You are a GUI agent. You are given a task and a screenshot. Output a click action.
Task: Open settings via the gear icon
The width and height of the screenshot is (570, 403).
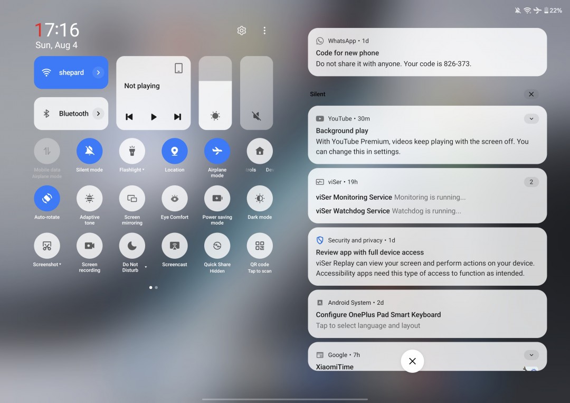tap(242, 31)
